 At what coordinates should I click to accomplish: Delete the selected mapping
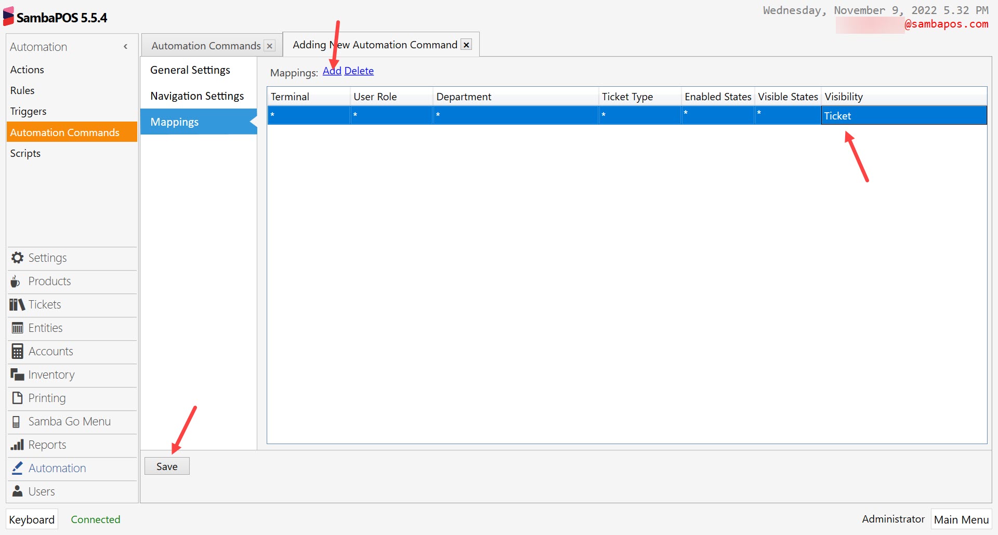pyautogui.click(x=359, y=71)
